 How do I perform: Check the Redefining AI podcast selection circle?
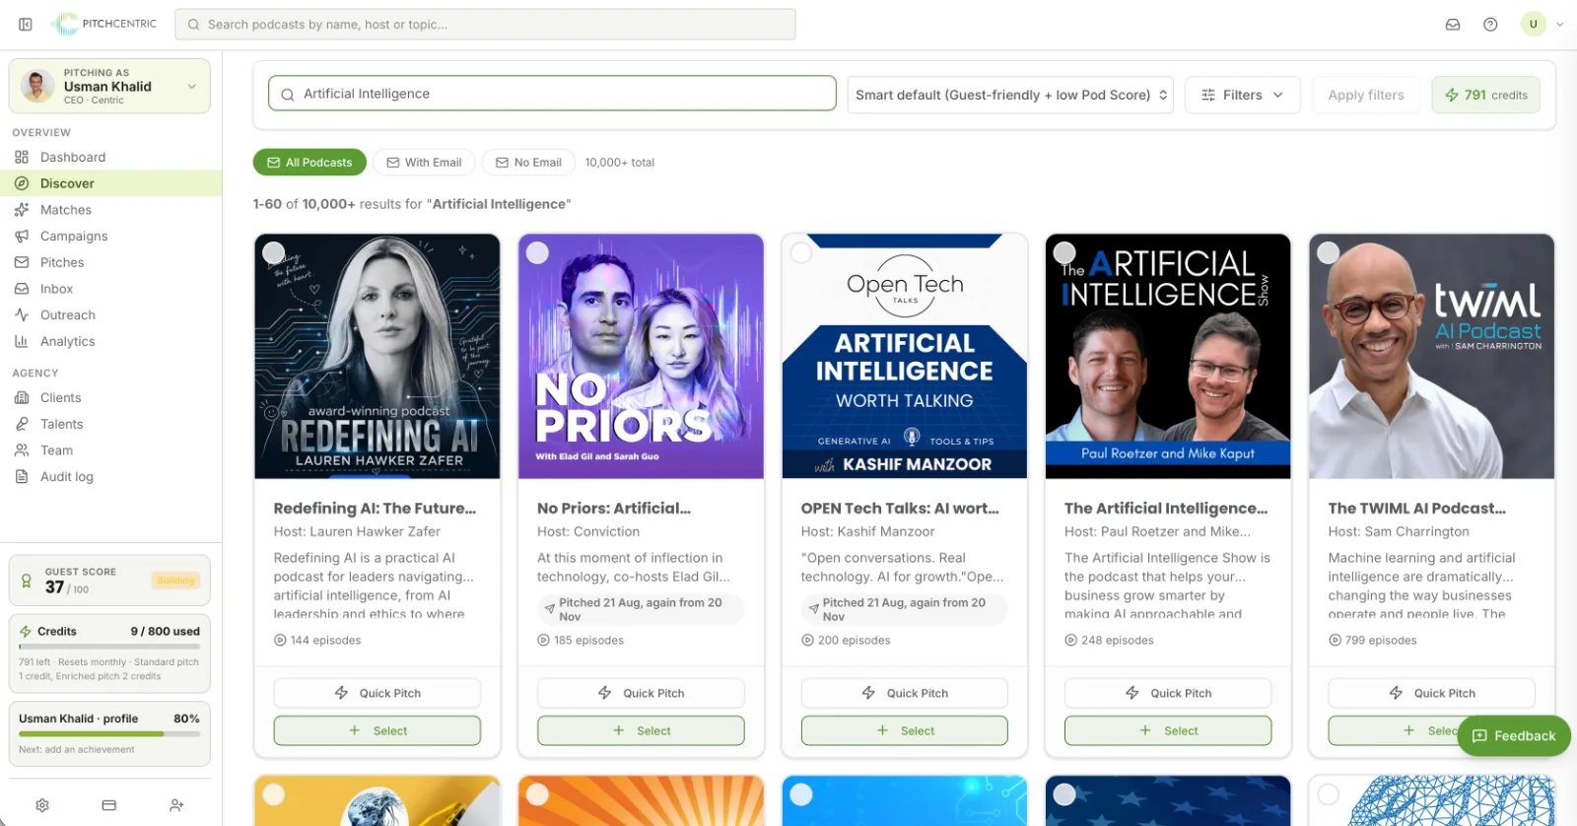click(274, 252)
